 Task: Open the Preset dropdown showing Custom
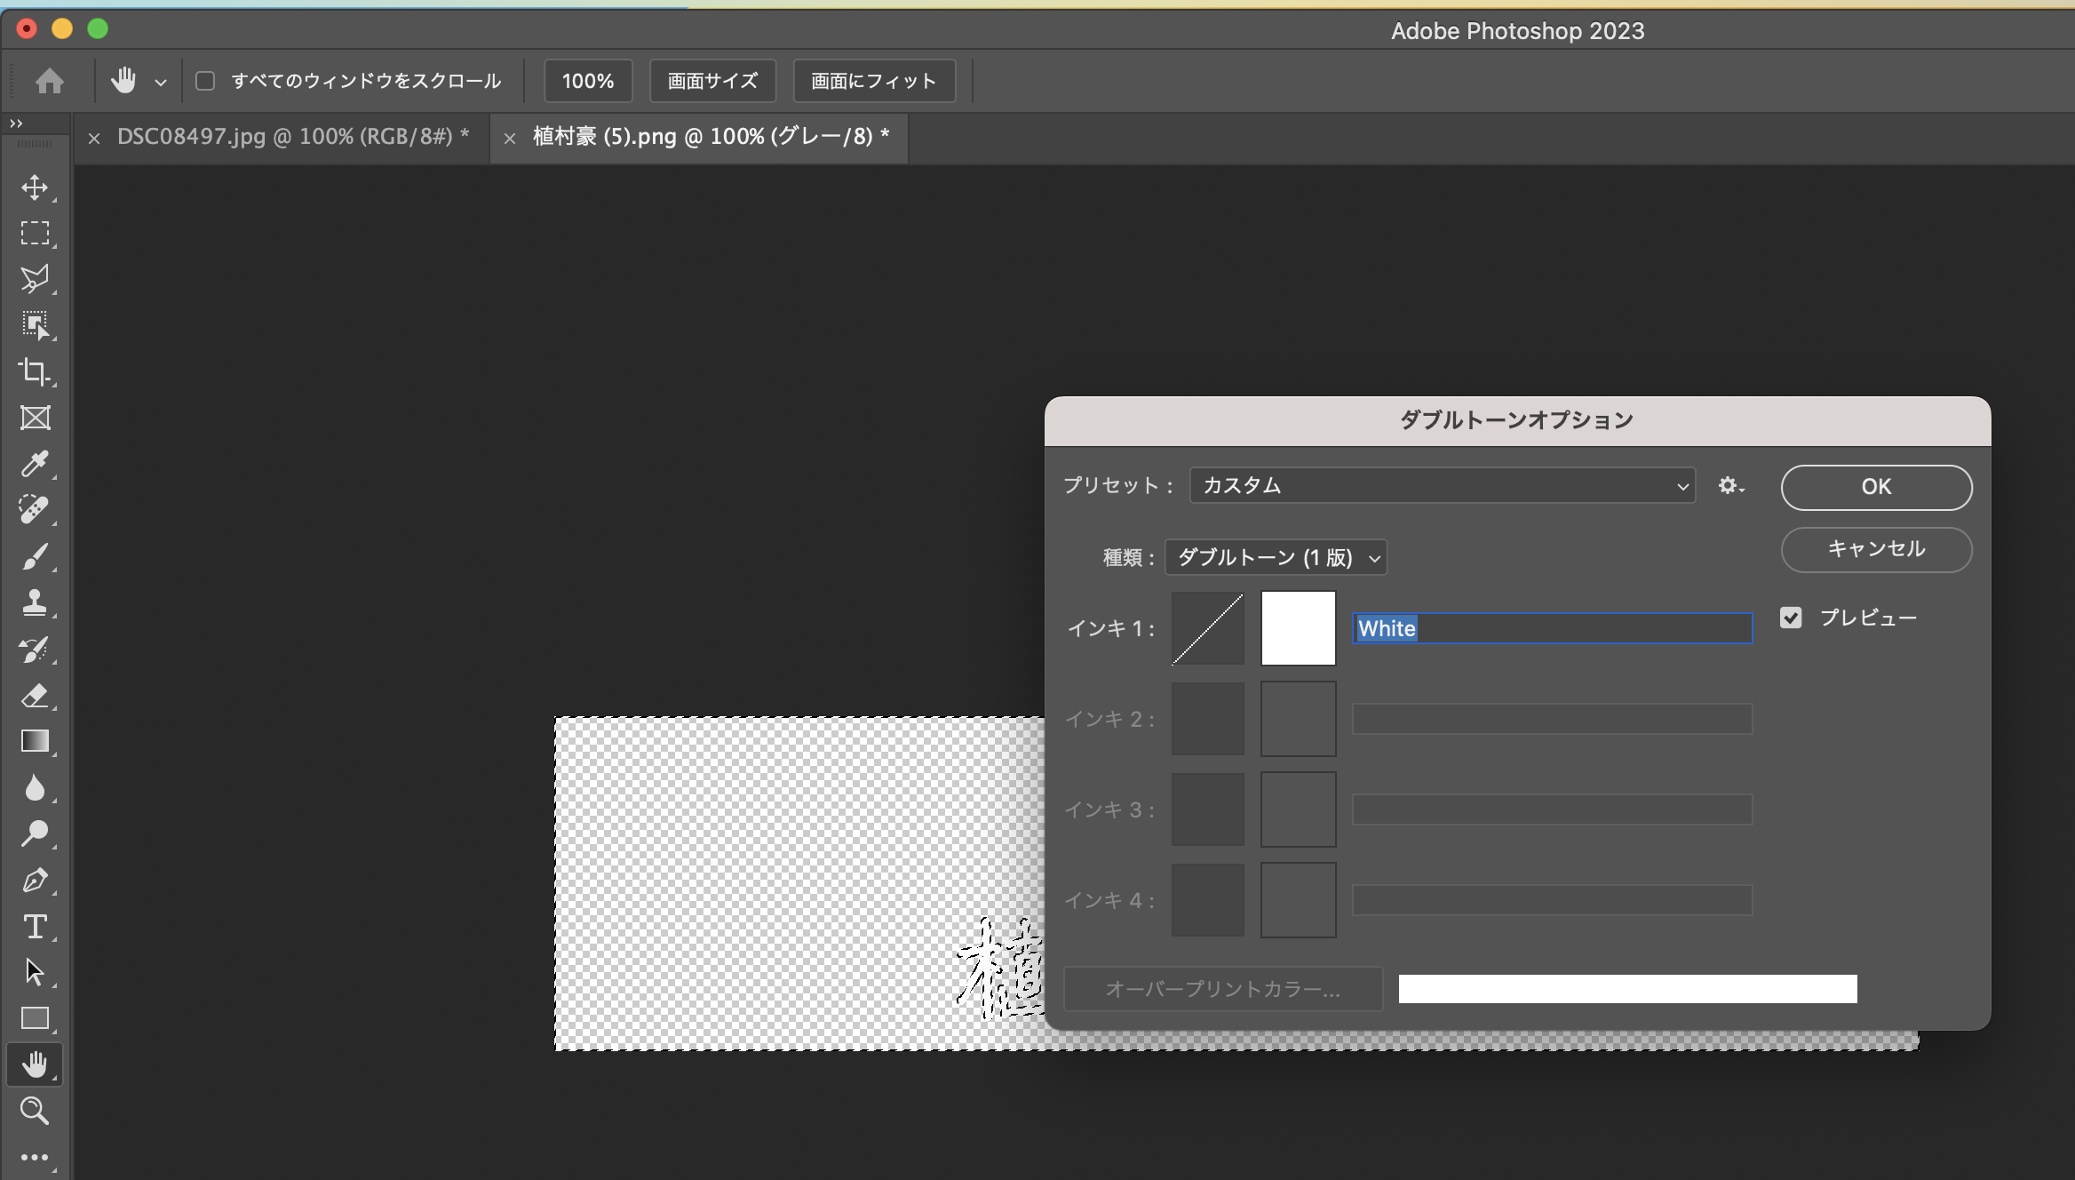pyautogui.click(x=1443, y=485)
